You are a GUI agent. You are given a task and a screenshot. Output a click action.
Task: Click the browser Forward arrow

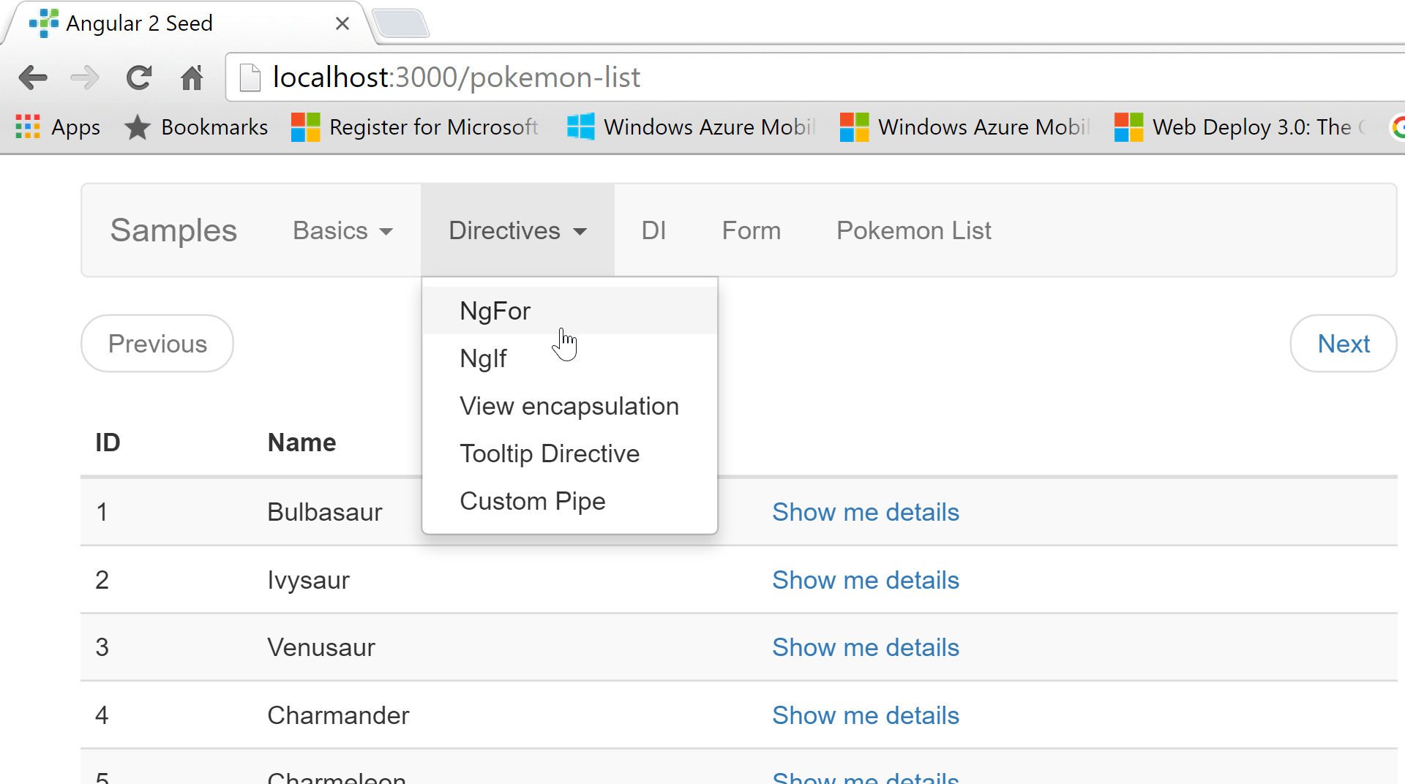(85, 78)
